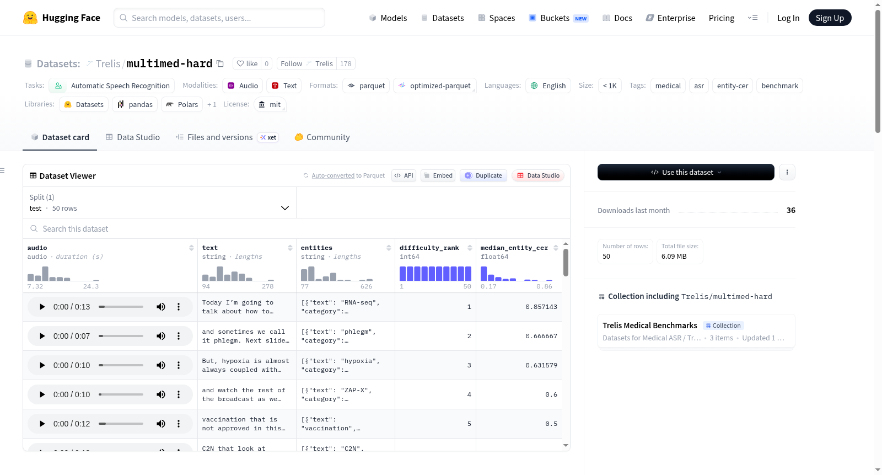This screenshot has height=475, width=882.
Task: Open audio options for the ZAP-X row
Action: pos(179,394)
